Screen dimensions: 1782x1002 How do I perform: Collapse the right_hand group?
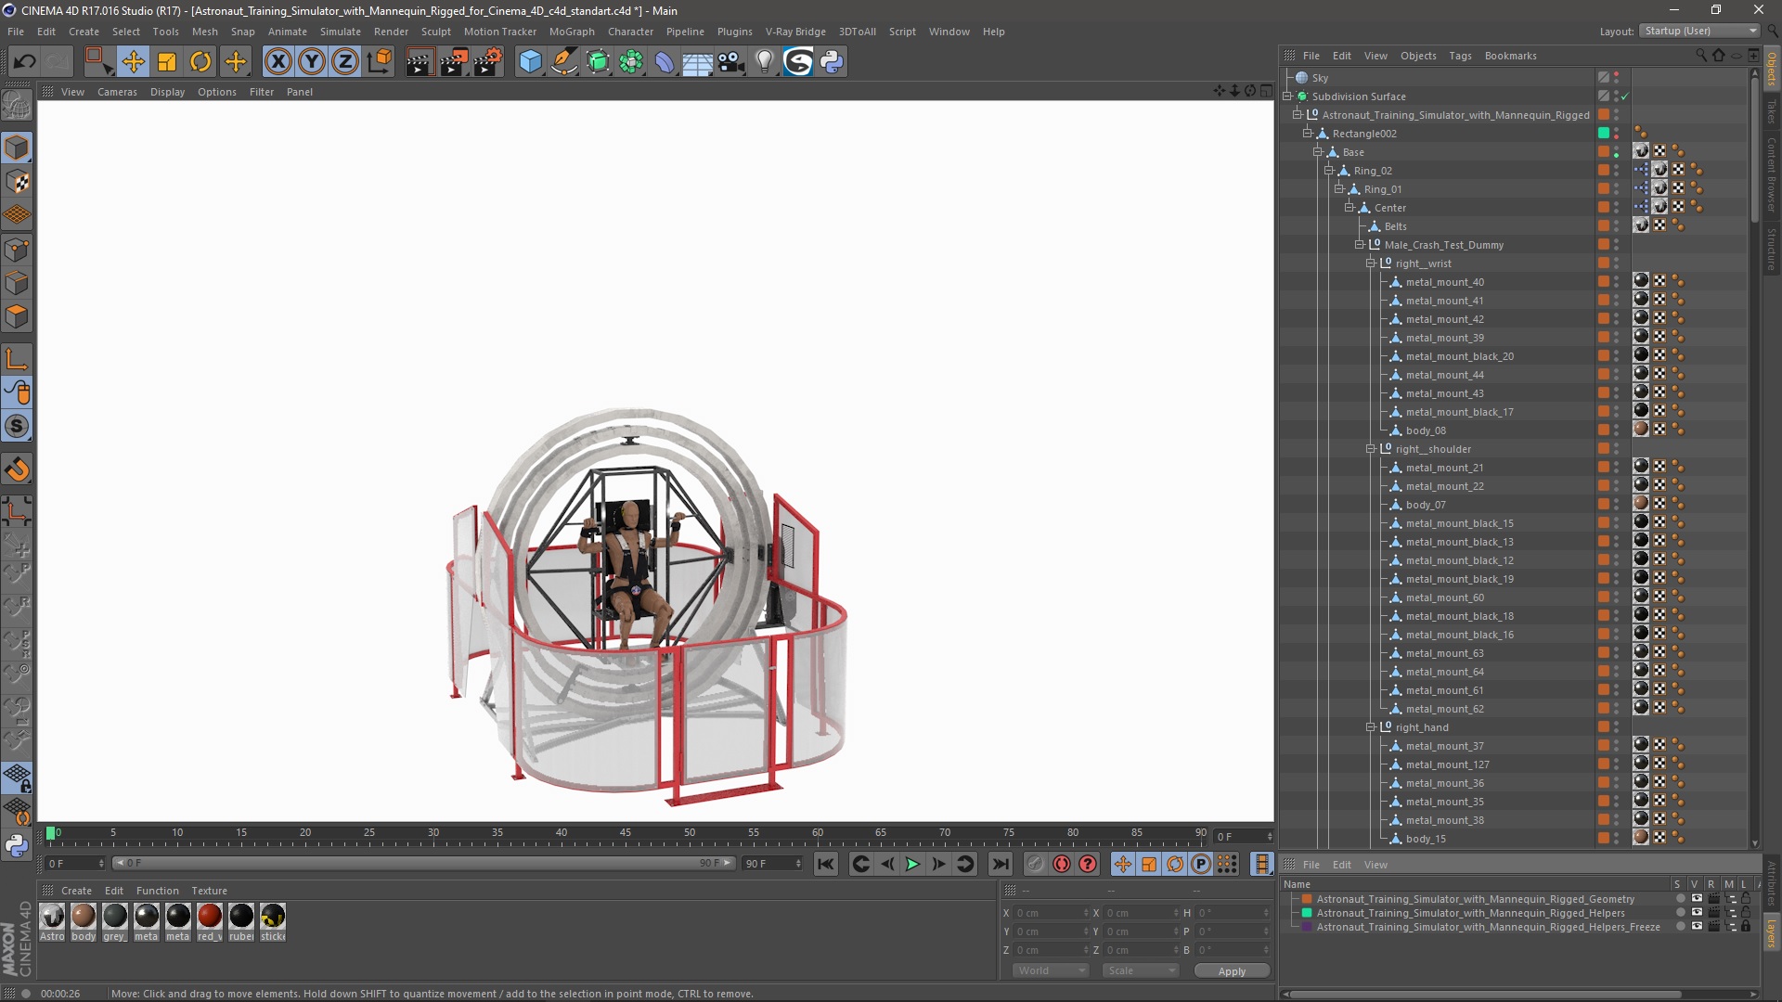tap(1371, 727)
